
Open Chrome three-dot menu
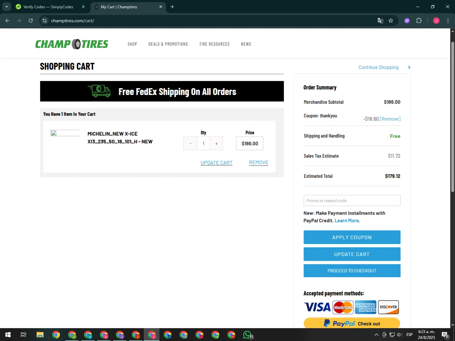448,21
